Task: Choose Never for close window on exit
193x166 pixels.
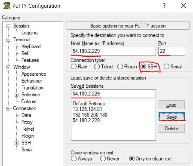Action: 103,159
